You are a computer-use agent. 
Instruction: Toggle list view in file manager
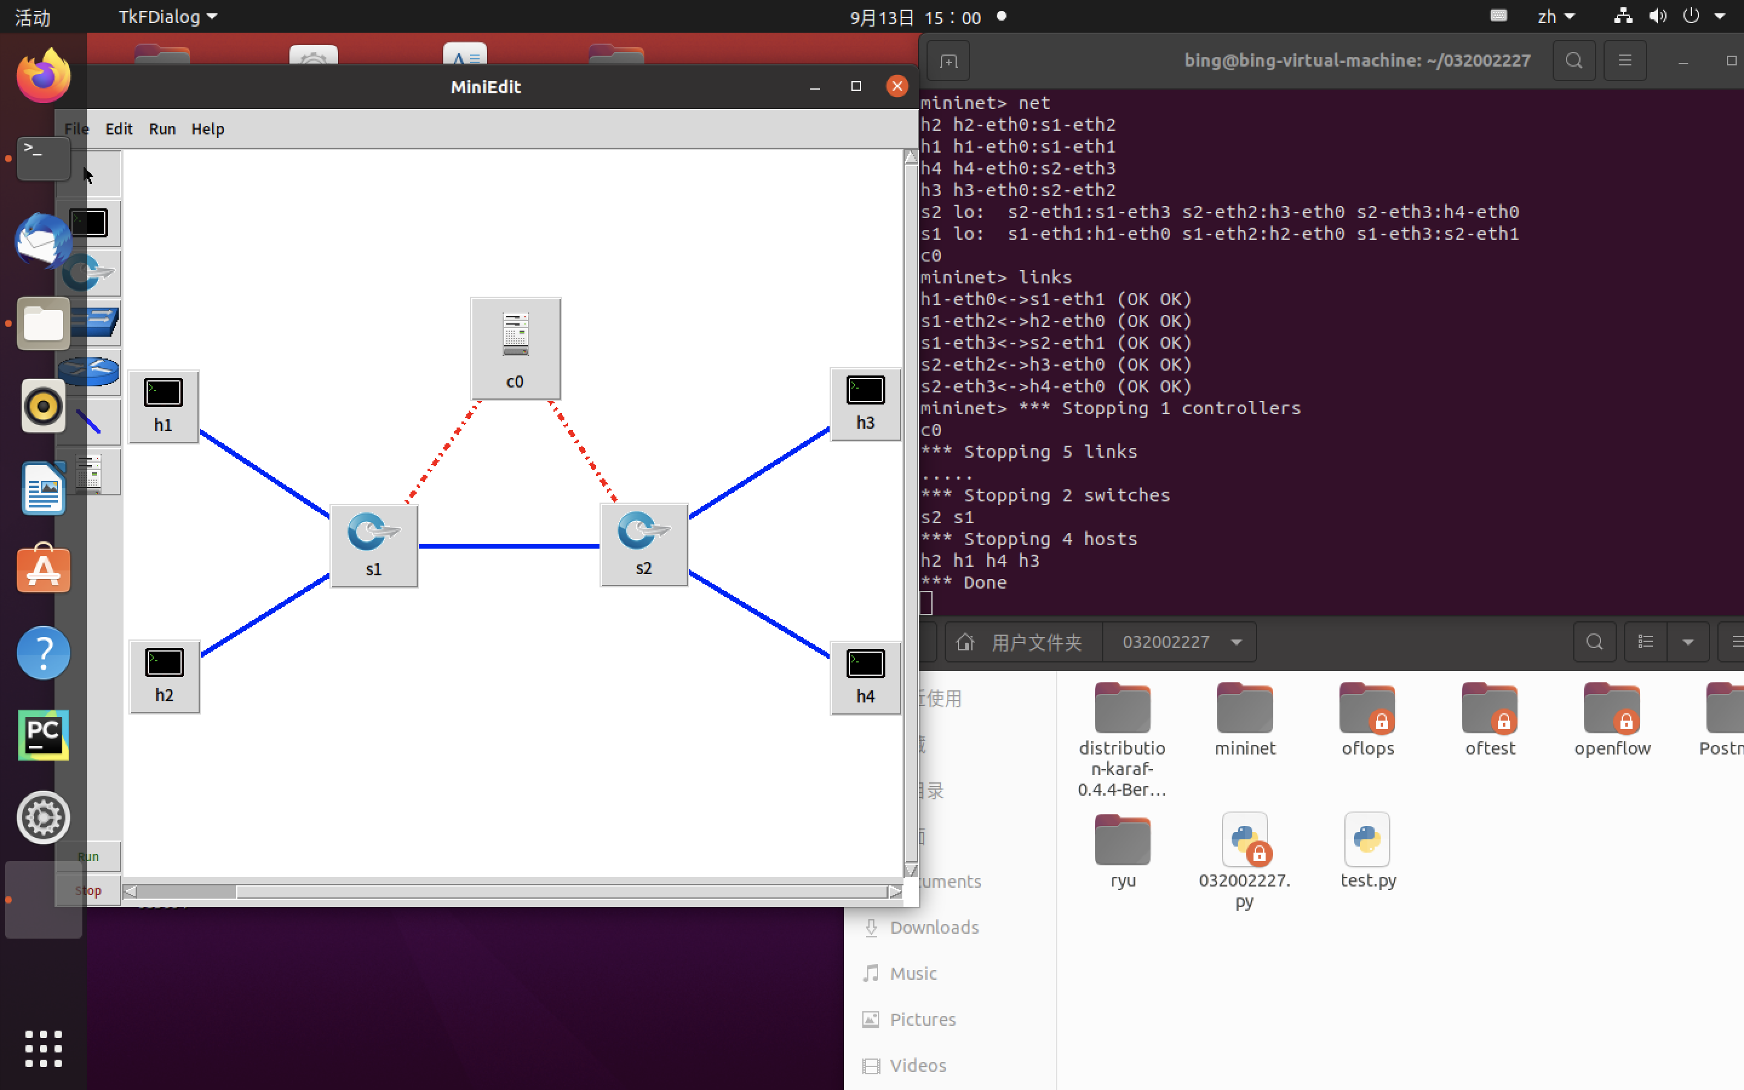pos(1645,642)
